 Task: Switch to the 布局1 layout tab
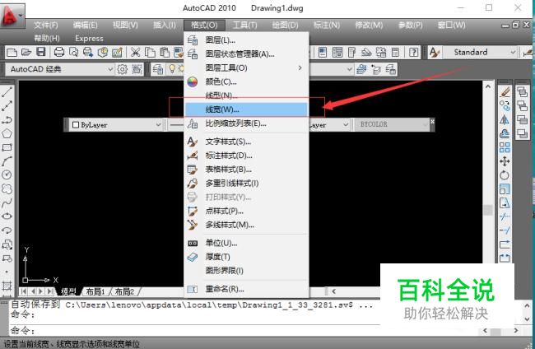tap(95, 291)
